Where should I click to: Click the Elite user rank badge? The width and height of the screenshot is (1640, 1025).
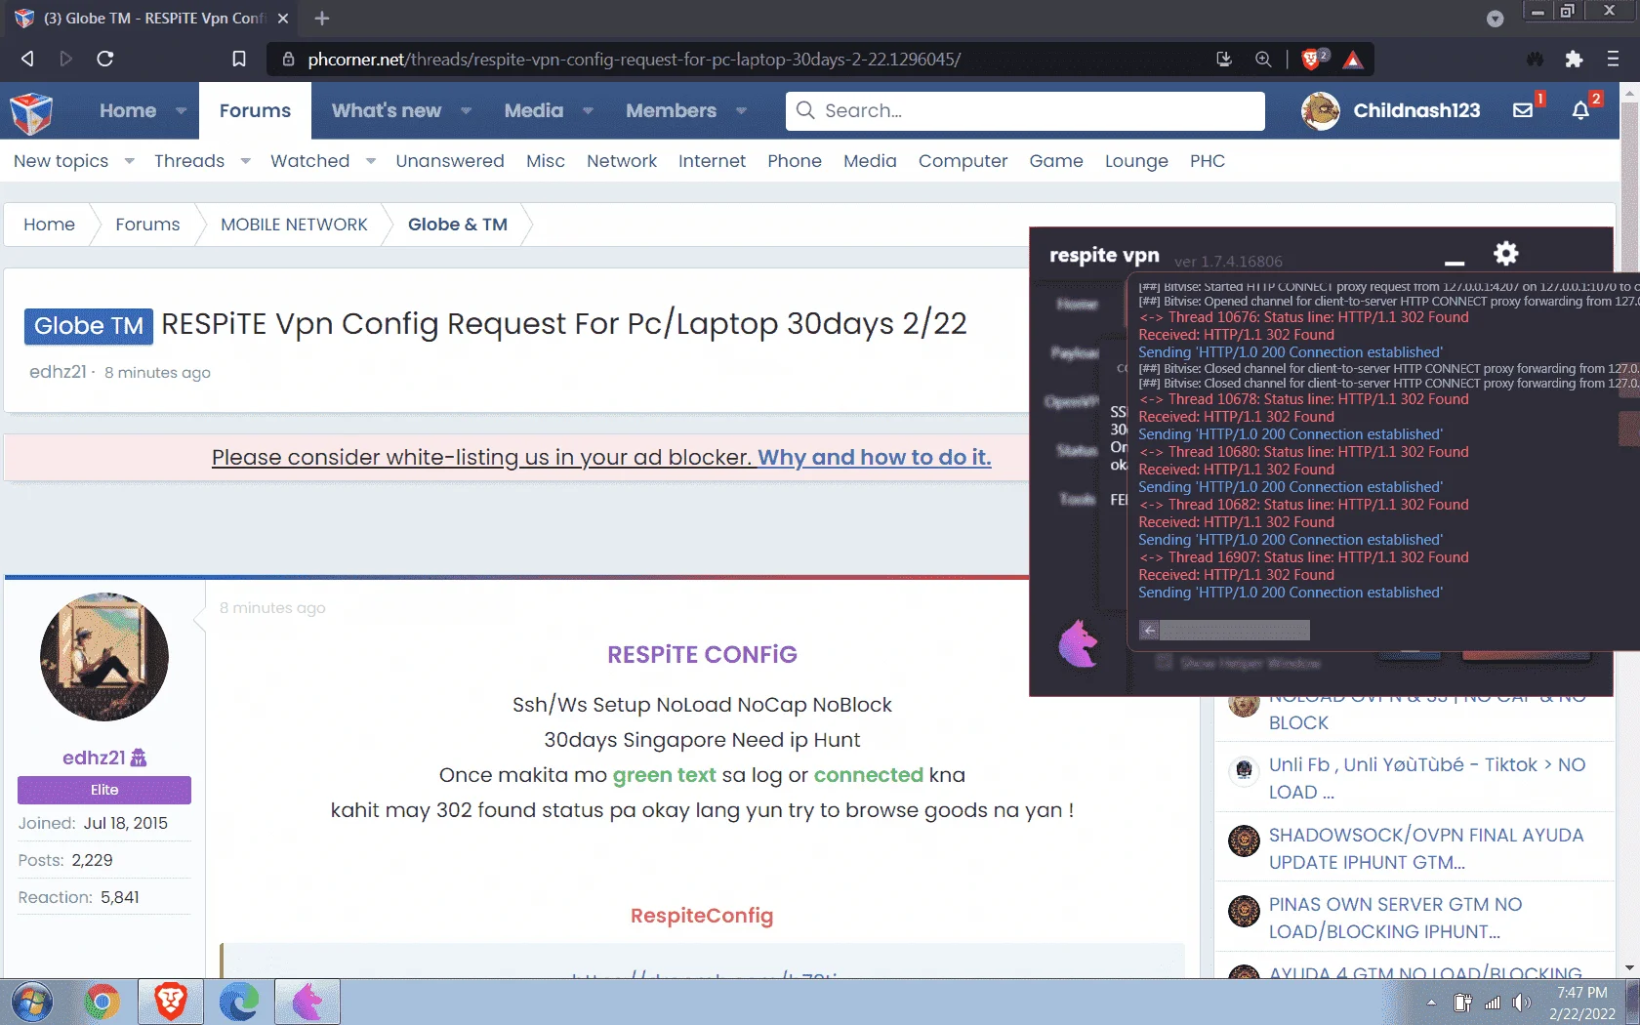click(104, 790)
